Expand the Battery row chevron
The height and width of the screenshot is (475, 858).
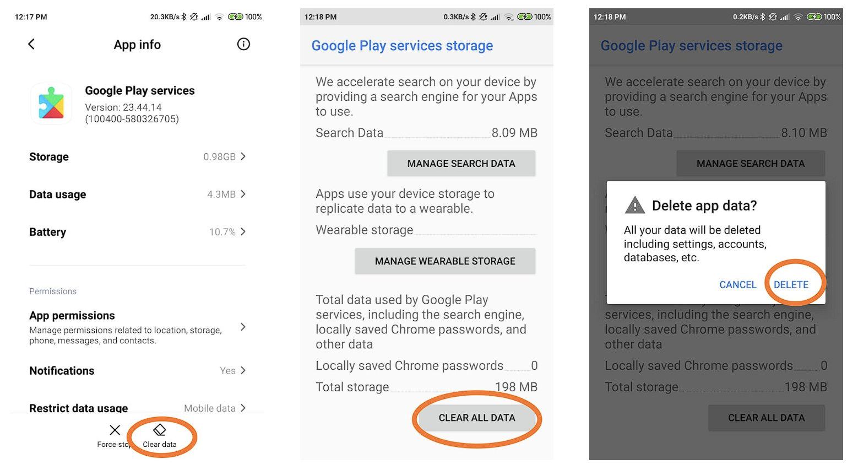[243, 231]
